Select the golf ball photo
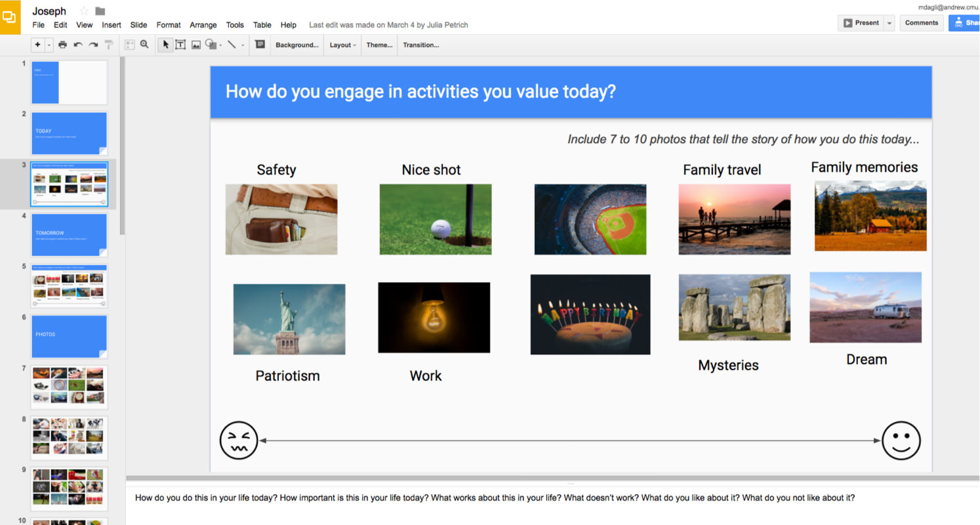The image size is (980, 525). (436, 219)
